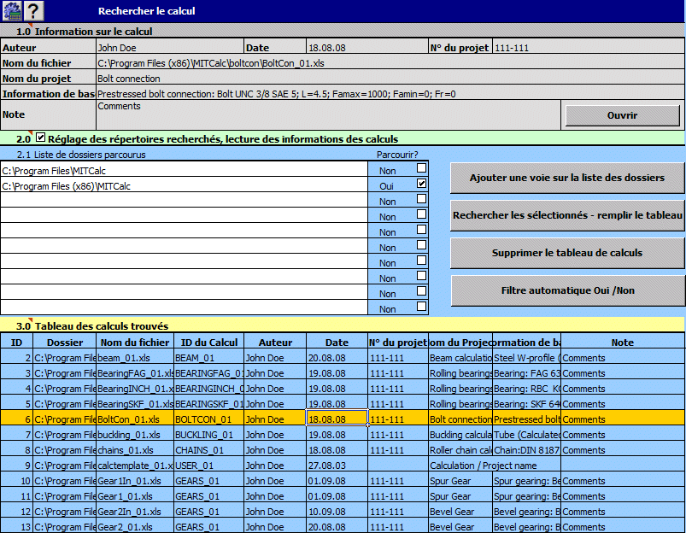Select the Beam calculation project name cell
The image size is (686, 533).
[x=460, y=358]
